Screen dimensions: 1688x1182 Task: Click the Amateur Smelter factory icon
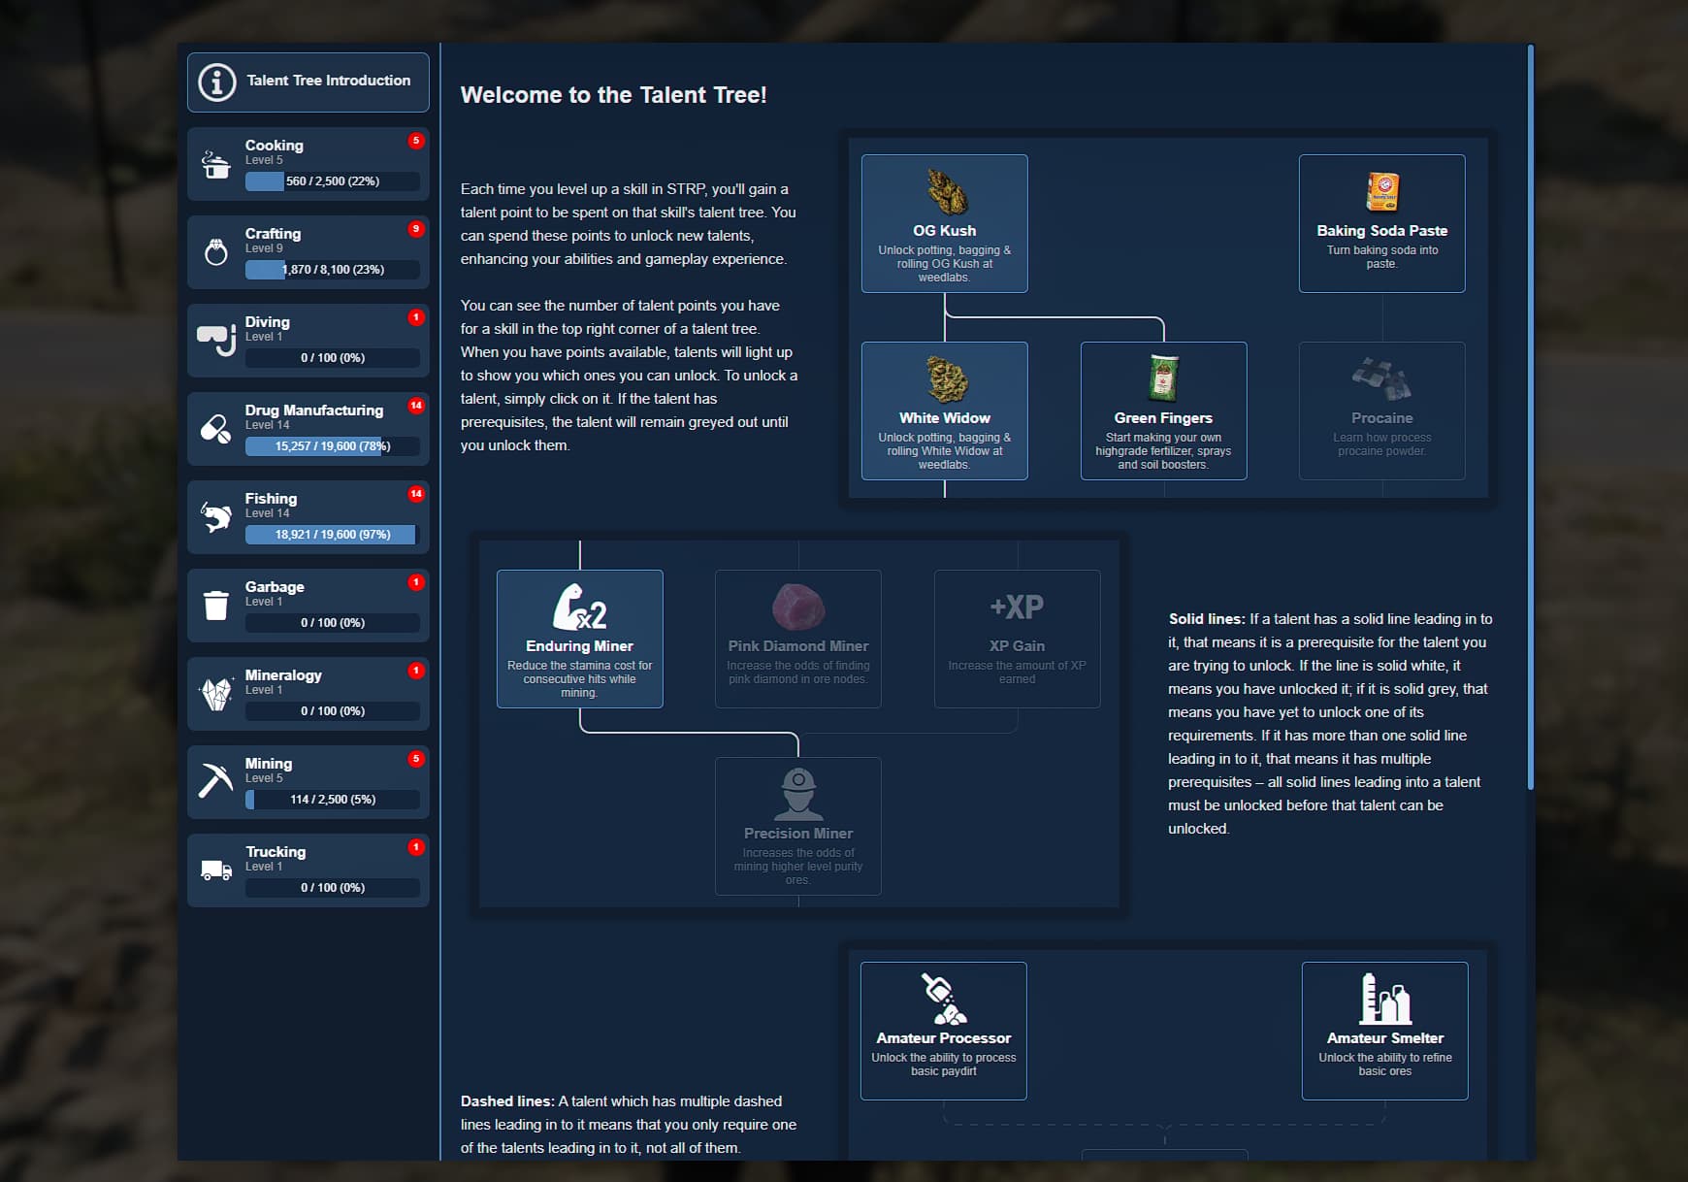click(x=1385, y=999)
